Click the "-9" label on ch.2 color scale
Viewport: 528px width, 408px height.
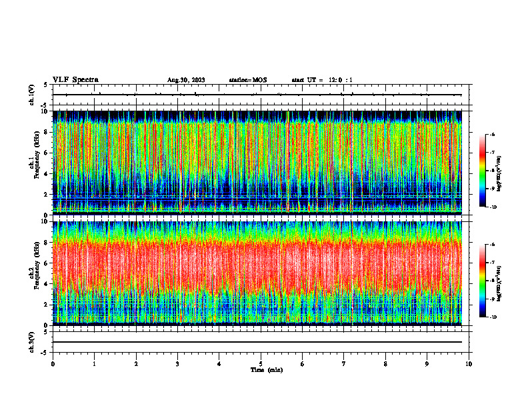(x=492, y=299)
